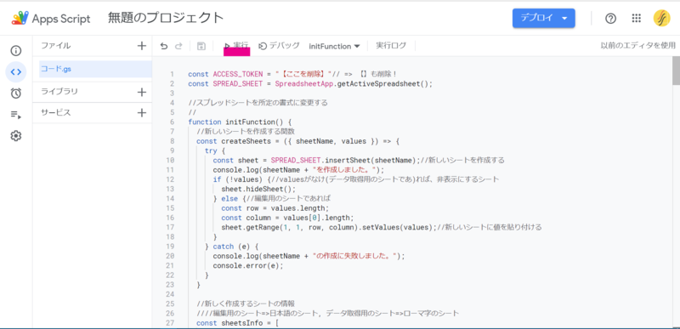Redo the last edit
The width and height of the screenshot is (680, 329).
pyautogui.click(x=178, y=47)
